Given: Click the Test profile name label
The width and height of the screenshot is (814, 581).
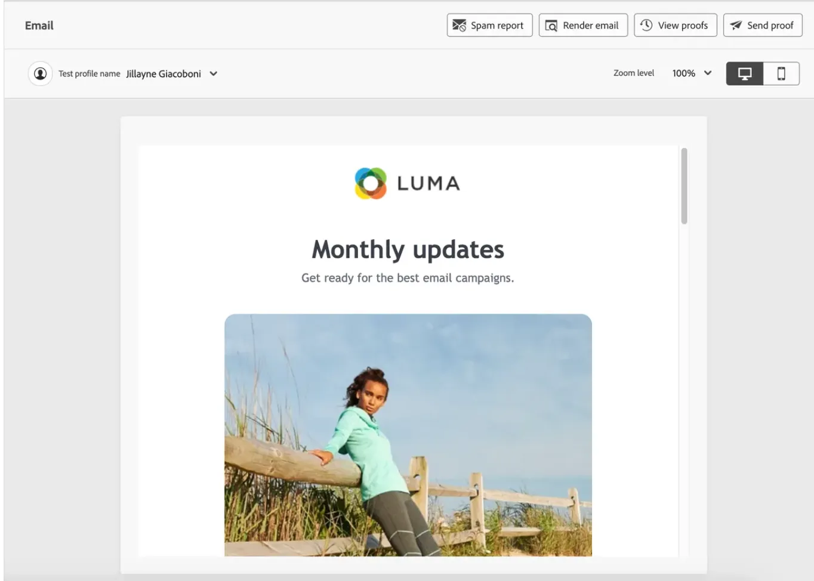Looking at the screenshot, I should [x=90, y=74].
